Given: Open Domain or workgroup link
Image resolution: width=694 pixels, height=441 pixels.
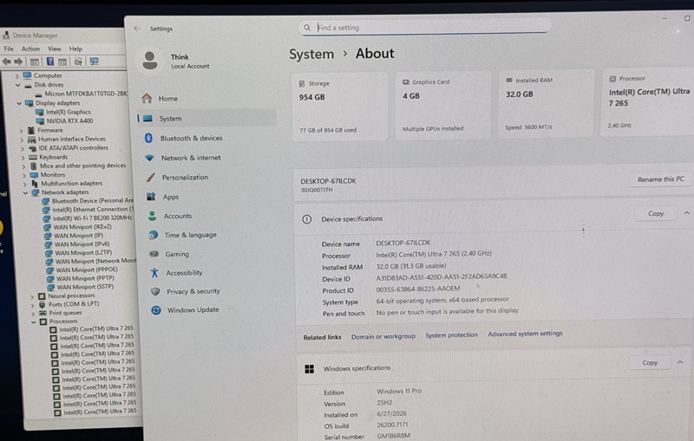Looking at the screenshot, I should [383, 336].
